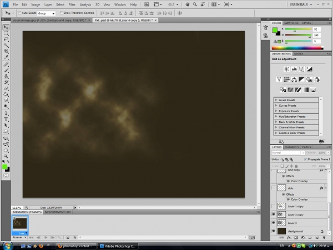Select the Rectangular Marquee tool

click(6, 33)
